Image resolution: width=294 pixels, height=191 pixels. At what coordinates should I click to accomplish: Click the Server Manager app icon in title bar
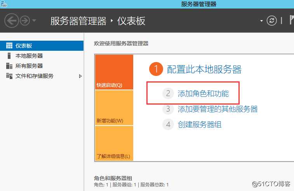click(3, 4)
